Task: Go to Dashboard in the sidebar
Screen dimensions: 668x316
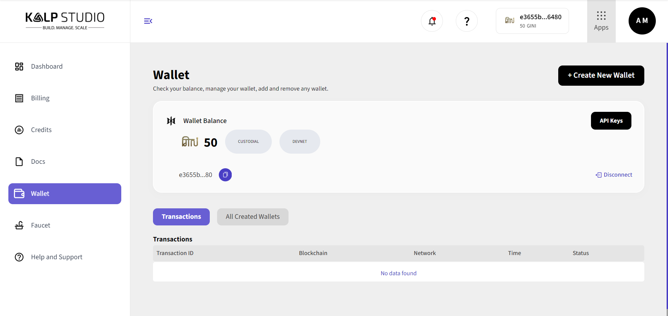Action: point(47,67)
